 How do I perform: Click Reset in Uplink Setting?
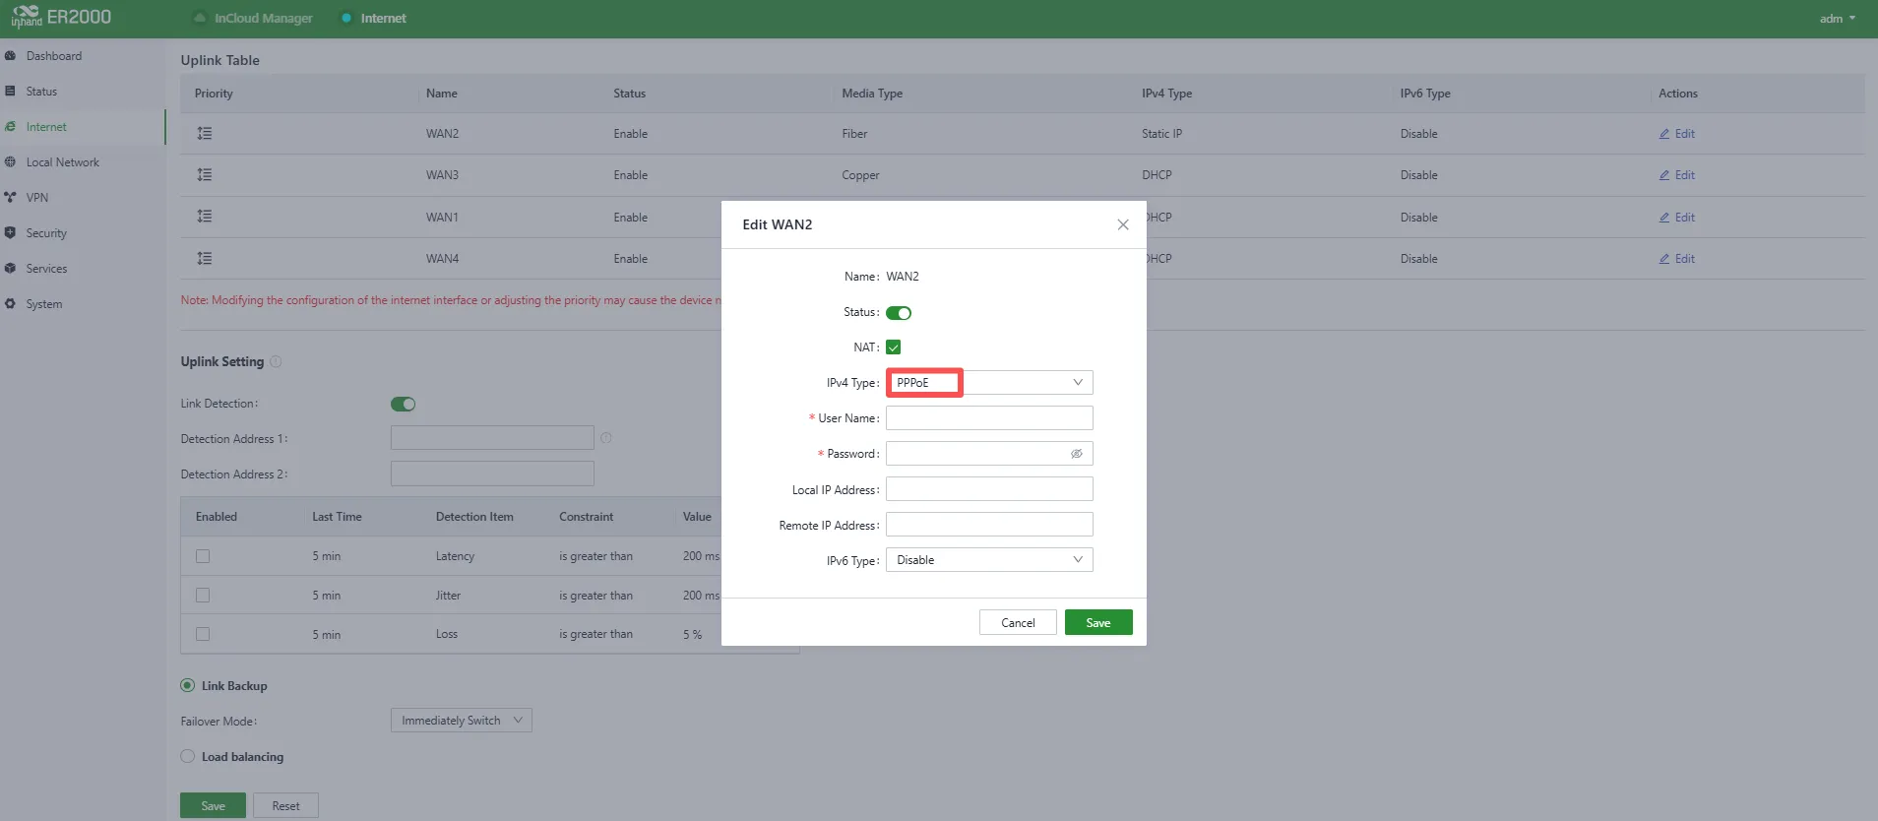(285, 805)
